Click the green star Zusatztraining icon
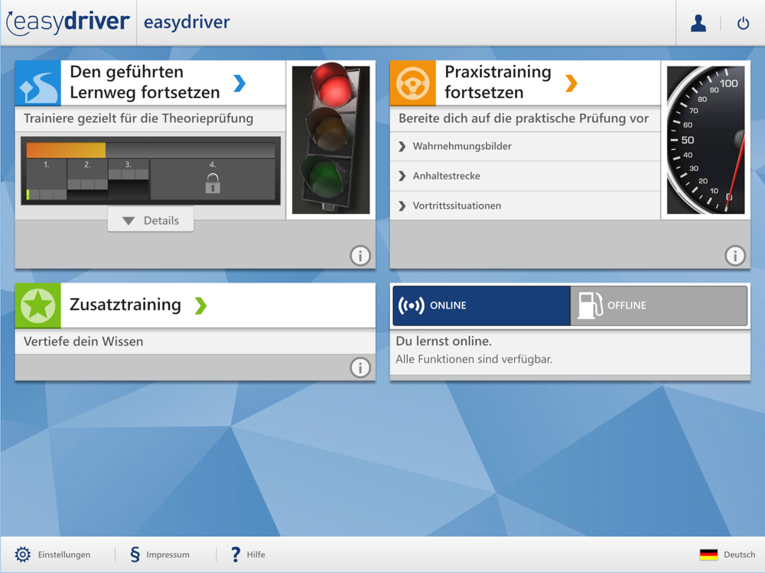The image size is (765, 573). pos(38,306)
